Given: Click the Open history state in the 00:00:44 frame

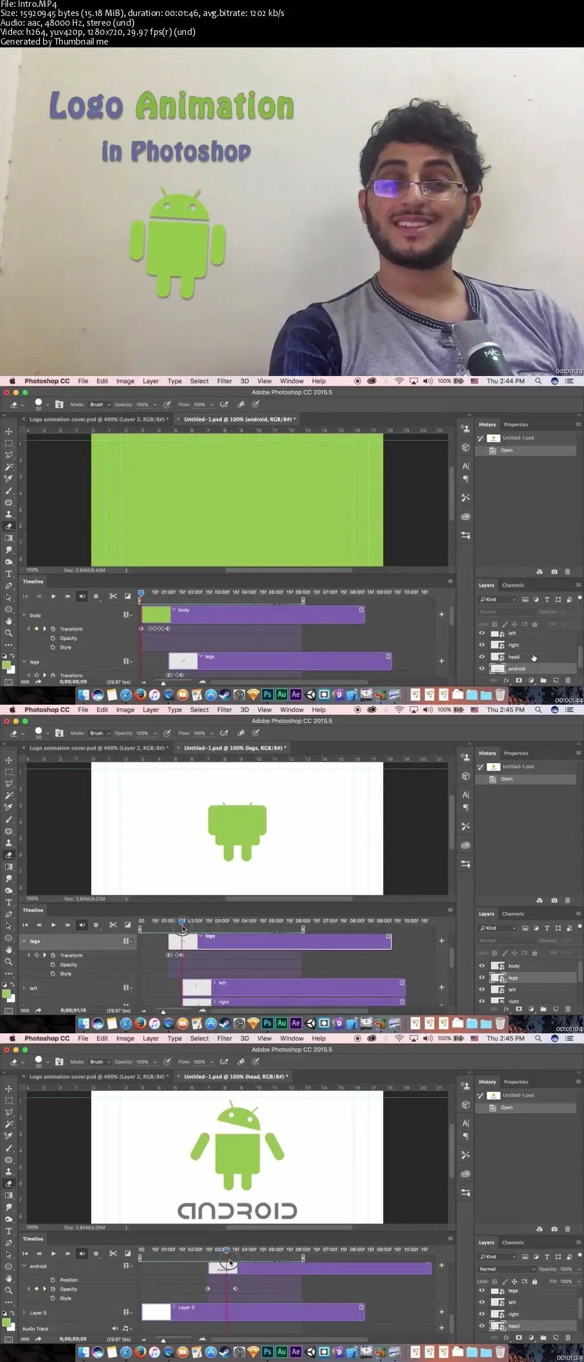Looking at the screenshot, I should [x=526, y=450].
